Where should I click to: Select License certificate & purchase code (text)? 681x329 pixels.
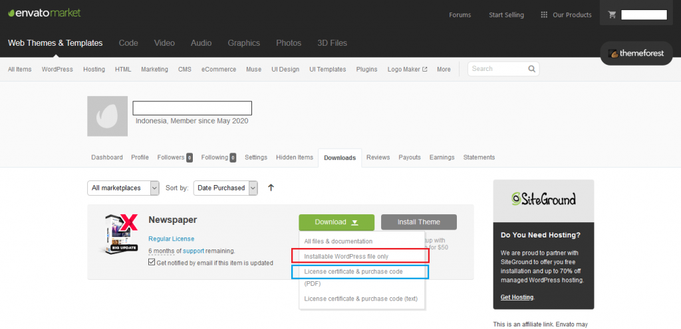tap(361, 298)
